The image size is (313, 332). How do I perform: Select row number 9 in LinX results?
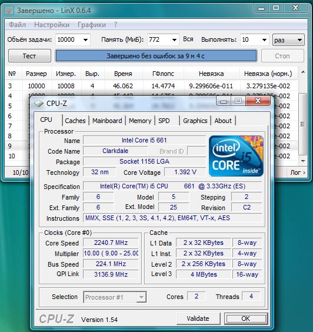[10, 146]
